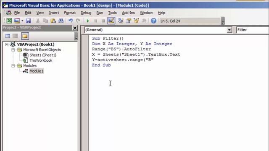Click the Range("B5").AutoFilter line
Screen dimensions: 269x151
coord(121,49)
